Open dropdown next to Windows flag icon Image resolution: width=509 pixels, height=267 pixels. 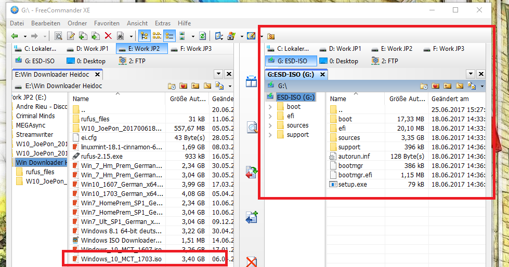click(x=242, y=36)
